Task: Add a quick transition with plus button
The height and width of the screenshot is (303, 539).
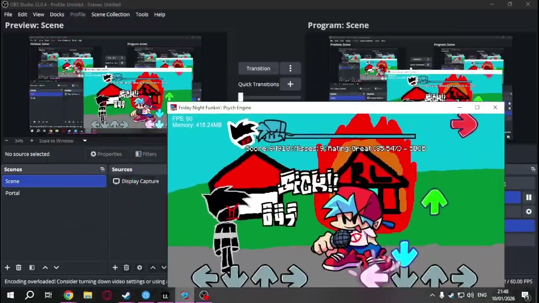Action: pos(290,84)
